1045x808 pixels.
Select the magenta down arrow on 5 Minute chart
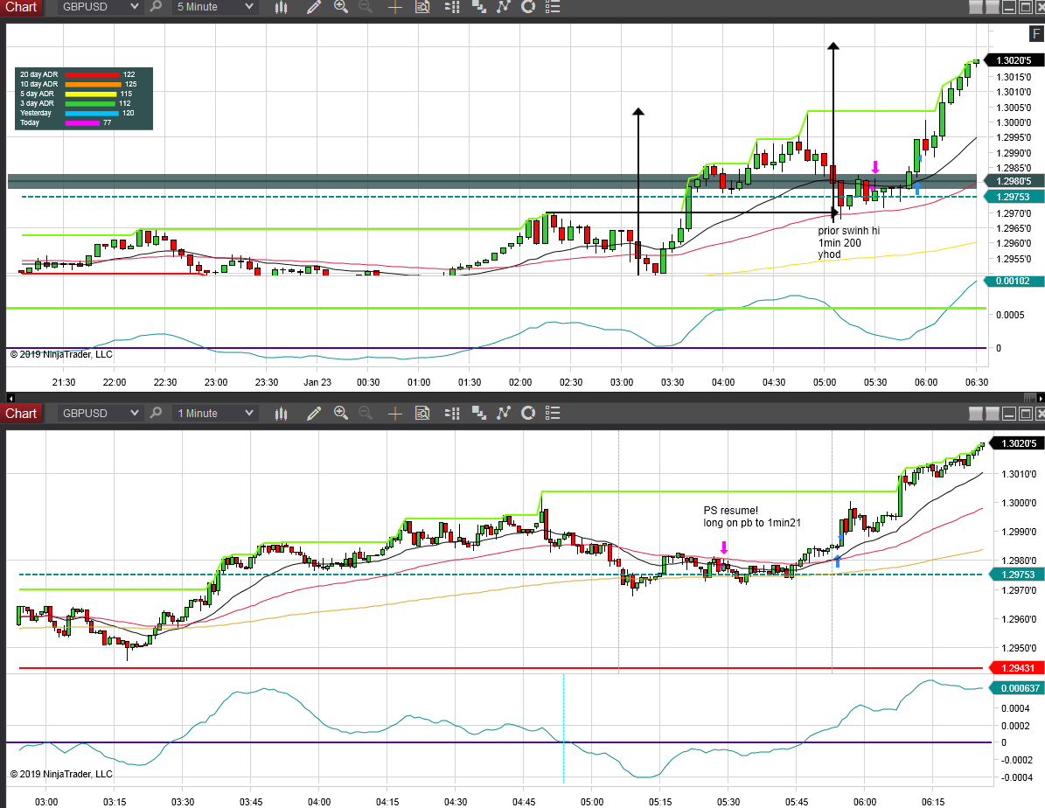(875, 167)
